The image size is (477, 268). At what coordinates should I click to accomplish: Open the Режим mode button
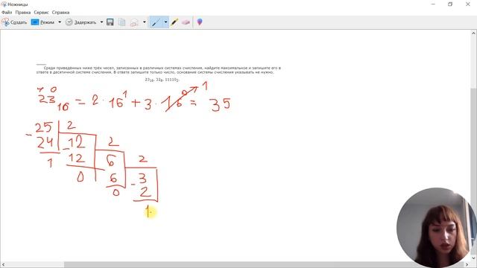(43, 22)
